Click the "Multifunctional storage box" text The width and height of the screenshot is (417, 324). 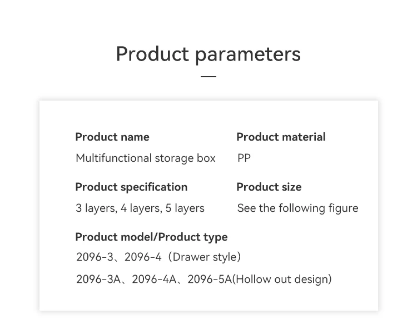click(x=145, y=158)
